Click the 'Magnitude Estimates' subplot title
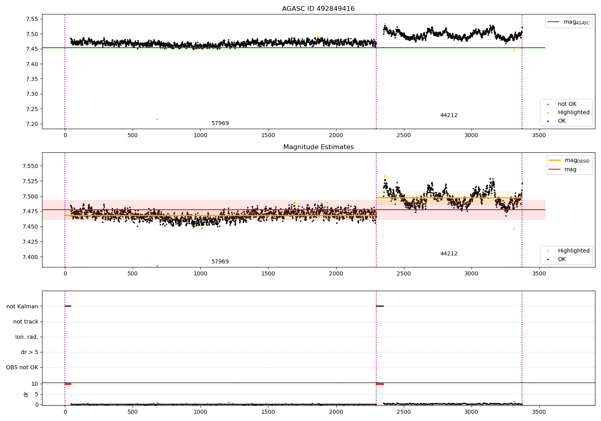Viewport: 601px width, 421px height. coord(318,147)
